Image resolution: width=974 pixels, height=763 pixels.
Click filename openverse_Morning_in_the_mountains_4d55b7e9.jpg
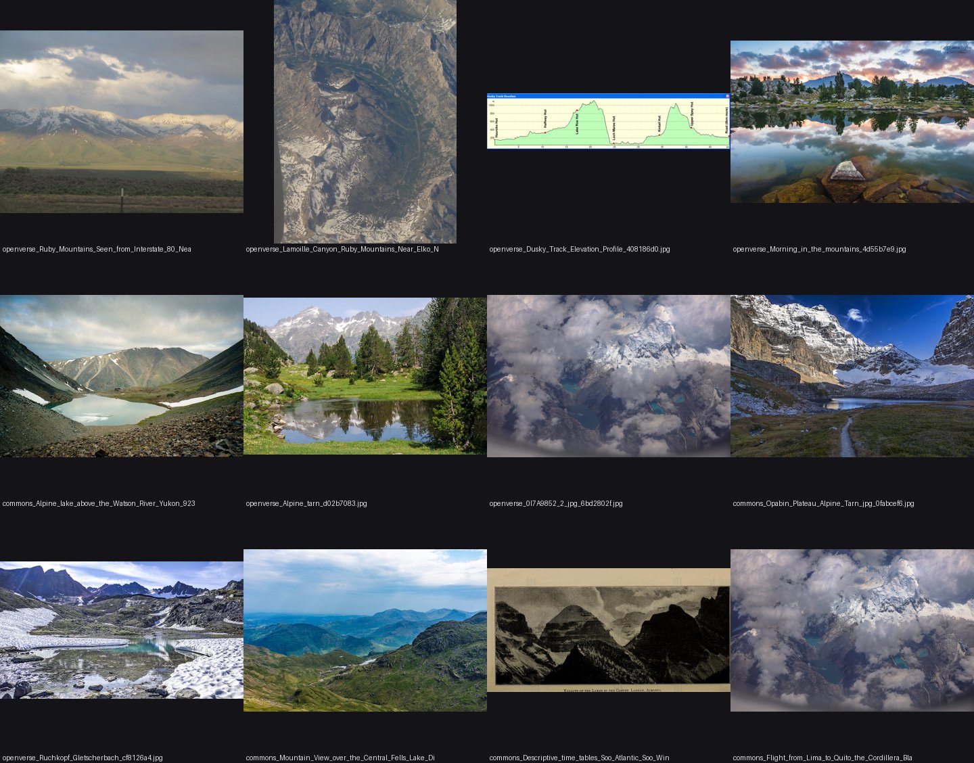pyautogui.click(x=819, y=249)
